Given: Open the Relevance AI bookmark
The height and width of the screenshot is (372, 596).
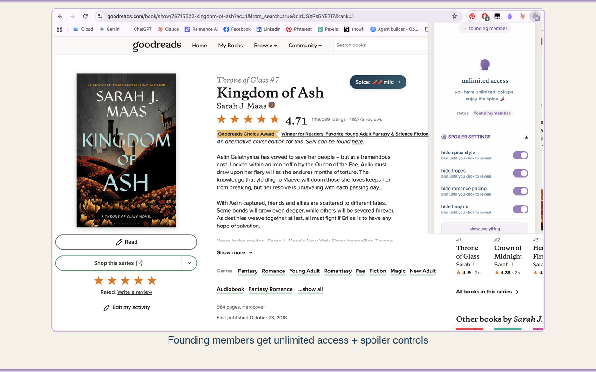Looking at the screenshot, I should 201,29.
